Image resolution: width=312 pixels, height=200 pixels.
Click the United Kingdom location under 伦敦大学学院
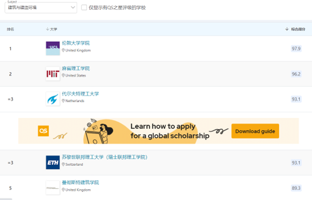click(78, 51)
